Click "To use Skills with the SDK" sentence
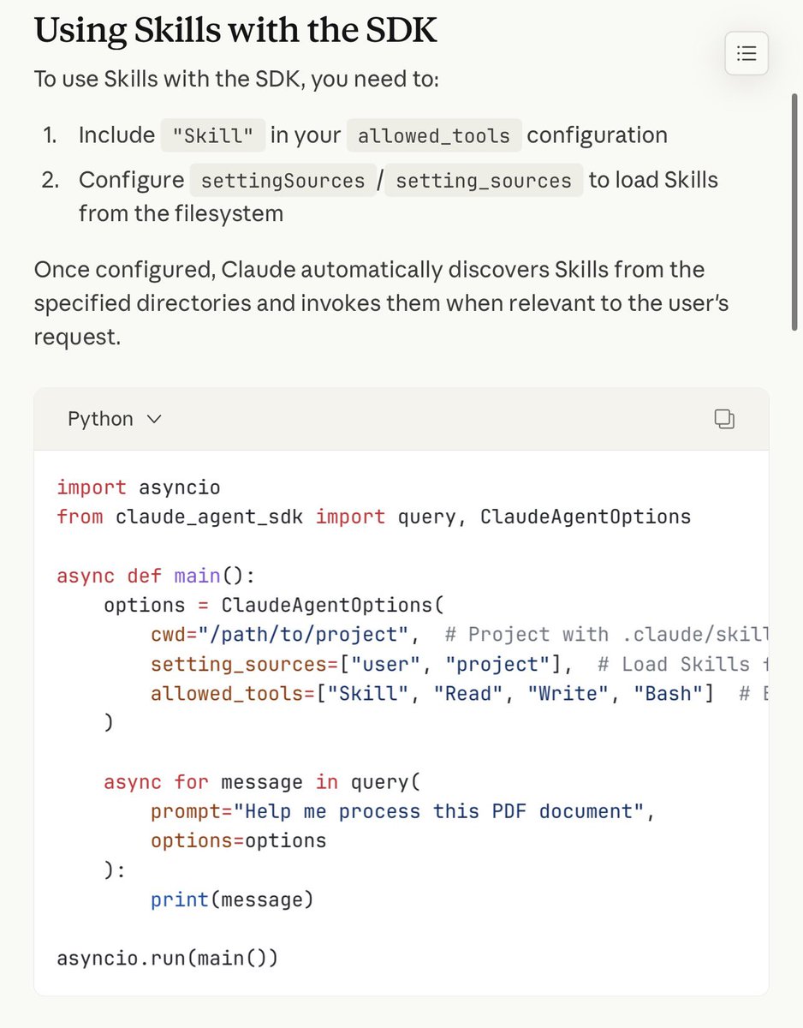The width and height of the screenshot is (803, 1028). click(236, 80)
